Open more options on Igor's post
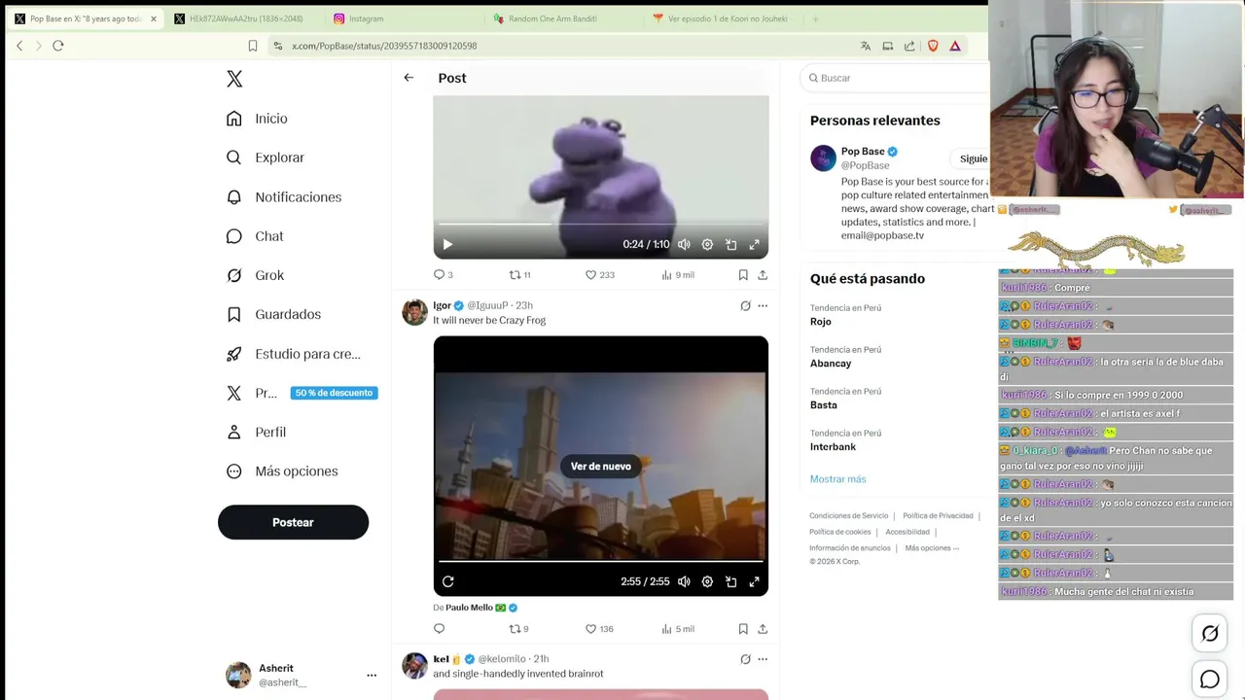Screen dimensions: 1245x700 [x=763, y=305]
